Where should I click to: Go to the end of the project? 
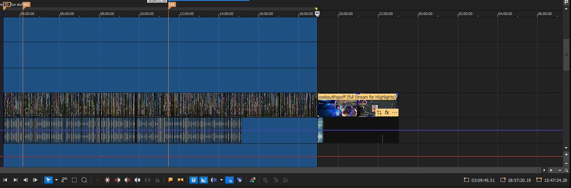pyautogui.click(x=15, y=180)
